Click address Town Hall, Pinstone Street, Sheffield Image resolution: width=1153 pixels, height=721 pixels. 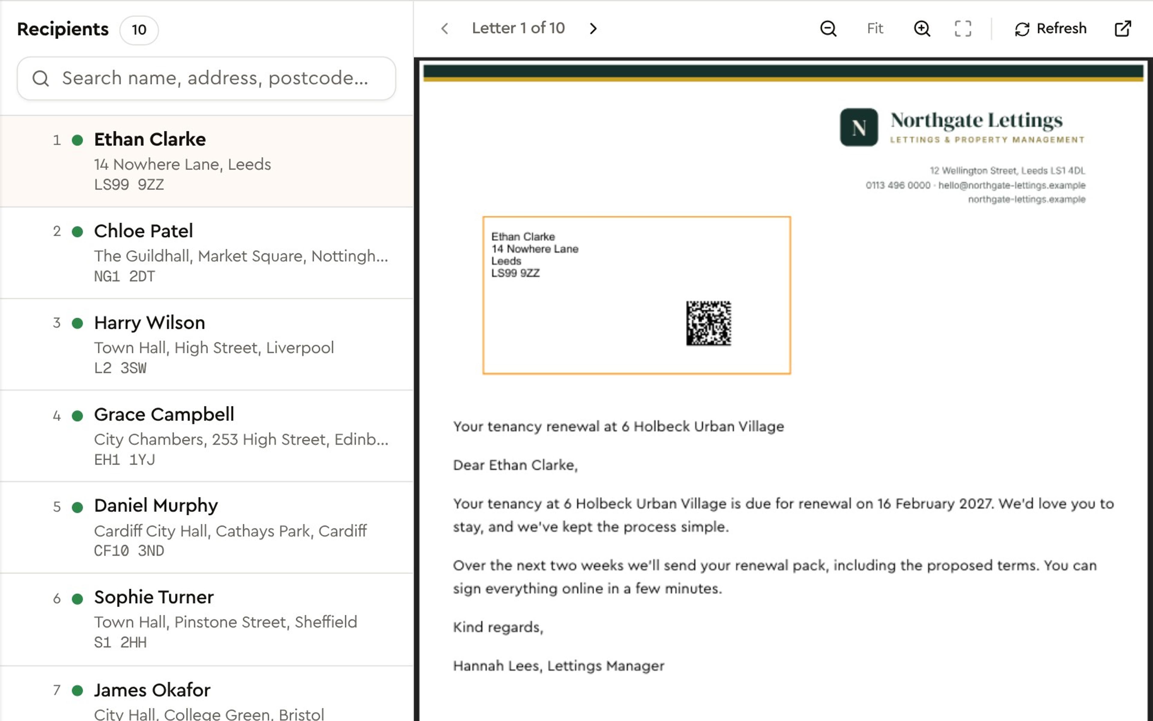225,622
